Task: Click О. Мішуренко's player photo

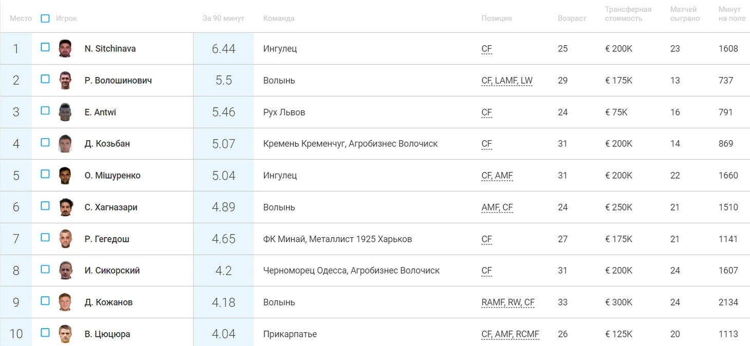Action: coord(65,176)
